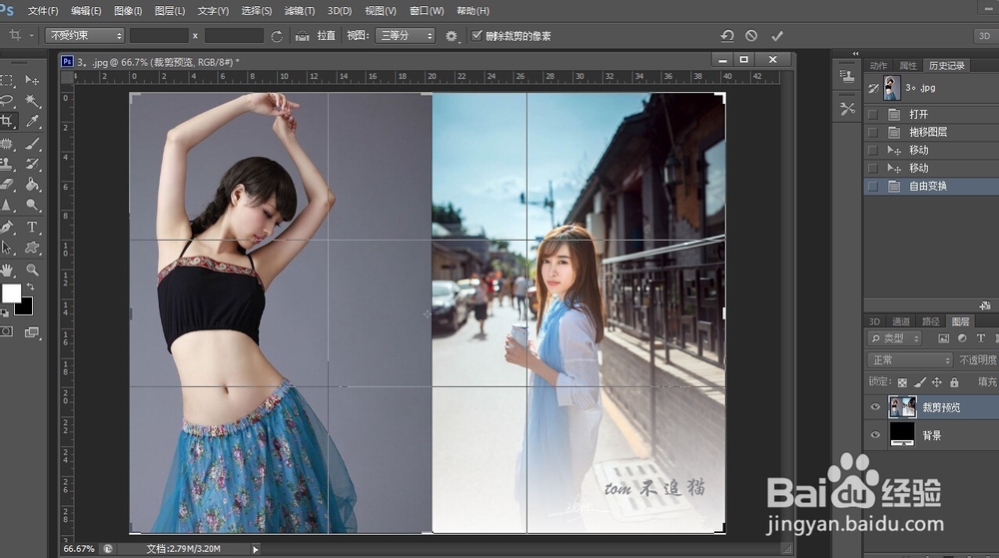999x558 pixels.
Task: Open the collapsed panel with stamp icon
Action: click(847, 76)
